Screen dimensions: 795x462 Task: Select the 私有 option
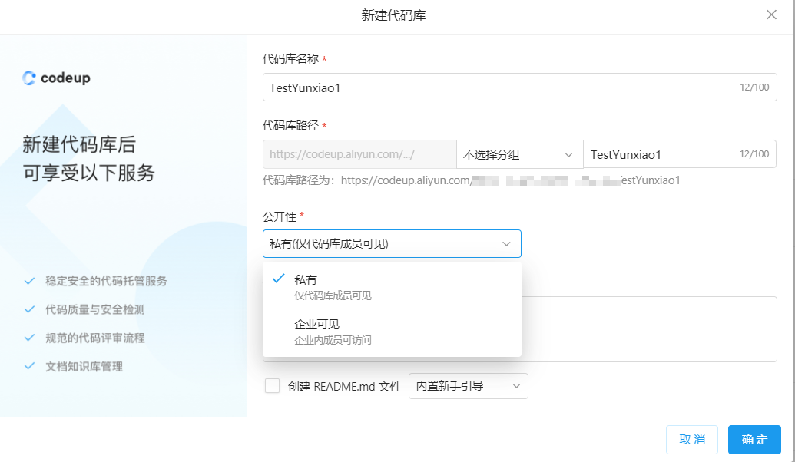[x=392, y=287]
